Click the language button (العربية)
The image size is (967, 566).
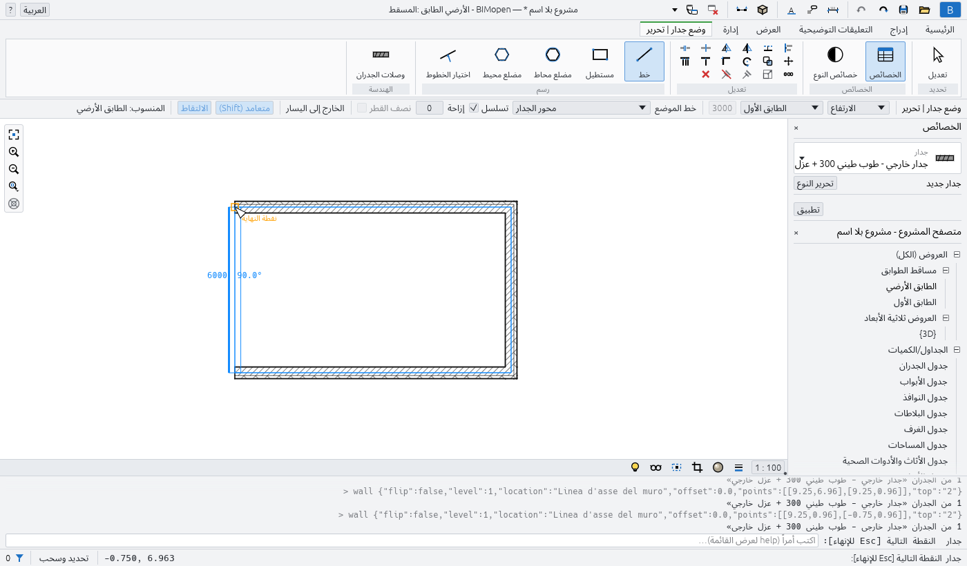[x=35, y=10]
